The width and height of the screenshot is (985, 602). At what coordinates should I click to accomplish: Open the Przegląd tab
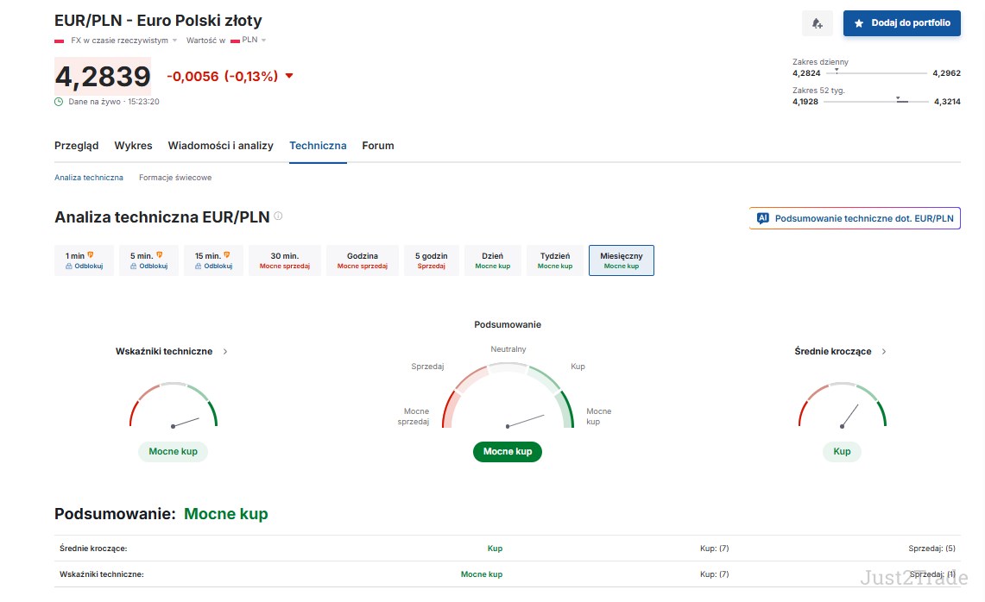pos(77,146)
